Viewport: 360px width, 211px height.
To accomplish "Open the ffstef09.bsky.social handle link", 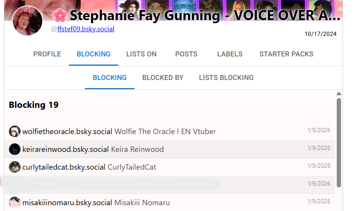I will [86, 29].
